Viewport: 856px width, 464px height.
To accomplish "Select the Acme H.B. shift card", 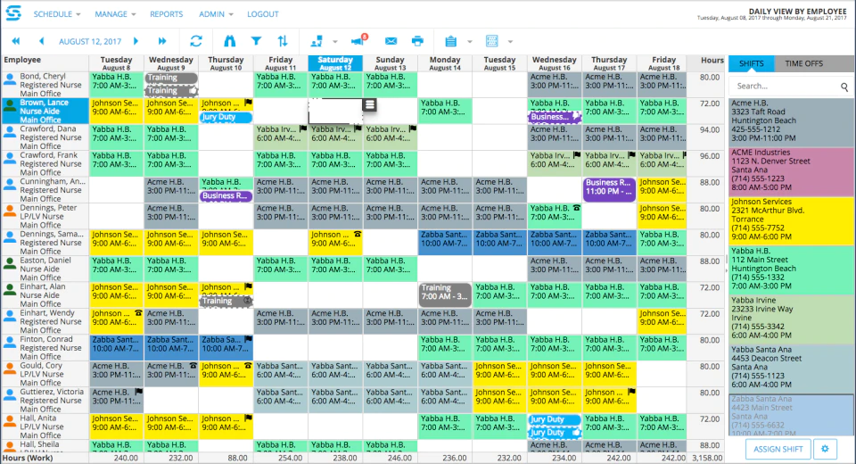I will point(791,121).
